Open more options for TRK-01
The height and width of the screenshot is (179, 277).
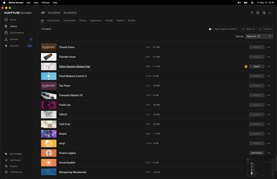click(269, 114)
